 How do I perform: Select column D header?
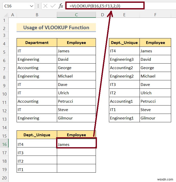102,15
